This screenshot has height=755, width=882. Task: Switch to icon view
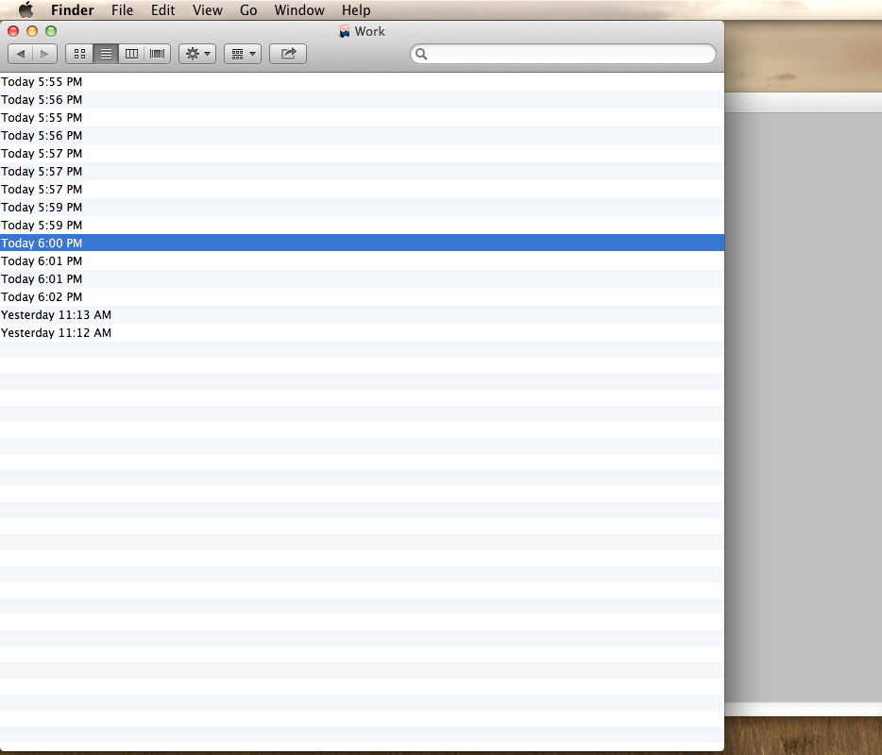click(79, 54)
